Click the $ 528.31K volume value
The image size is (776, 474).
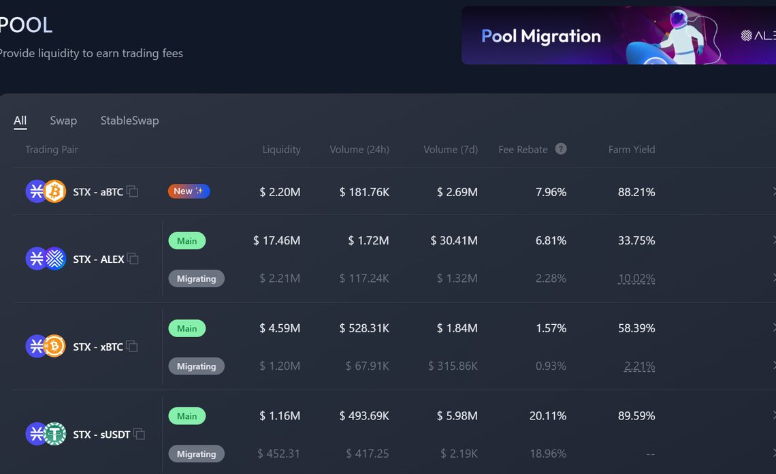364,328
